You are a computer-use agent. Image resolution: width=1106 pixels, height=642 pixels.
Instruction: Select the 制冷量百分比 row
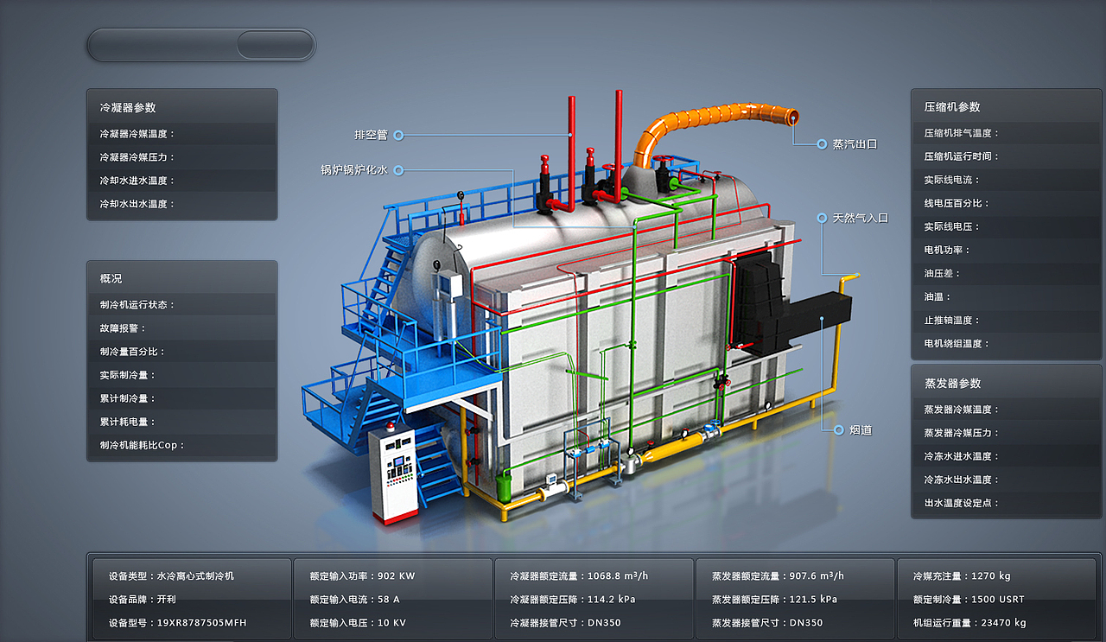click(x=182, y=352)
